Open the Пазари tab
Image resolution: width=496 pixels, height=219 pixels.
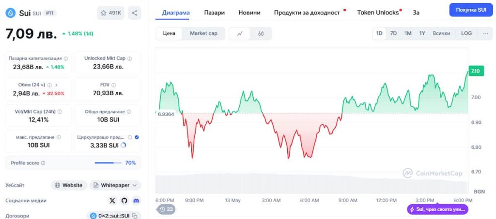pos(214,13)
